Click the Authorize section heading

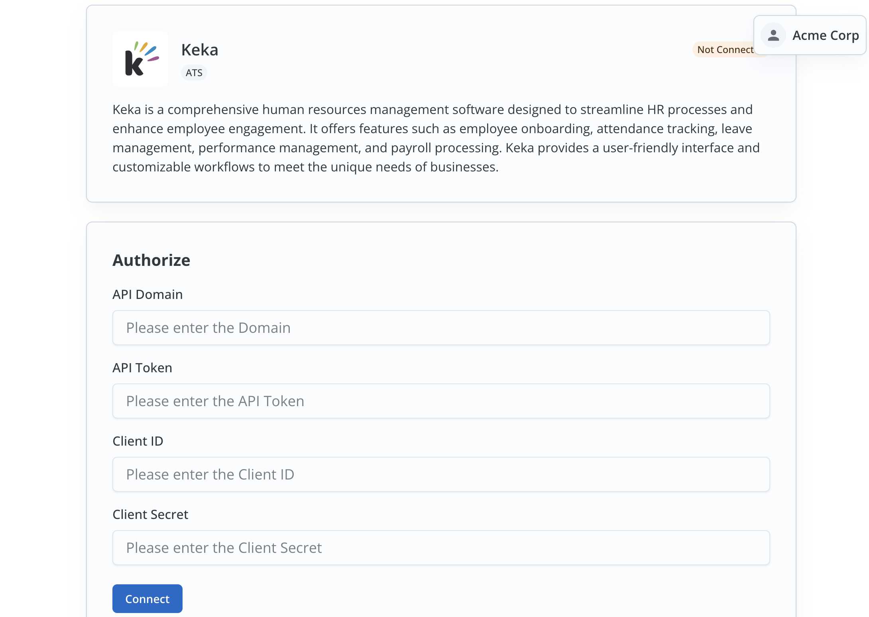point(151,260)
